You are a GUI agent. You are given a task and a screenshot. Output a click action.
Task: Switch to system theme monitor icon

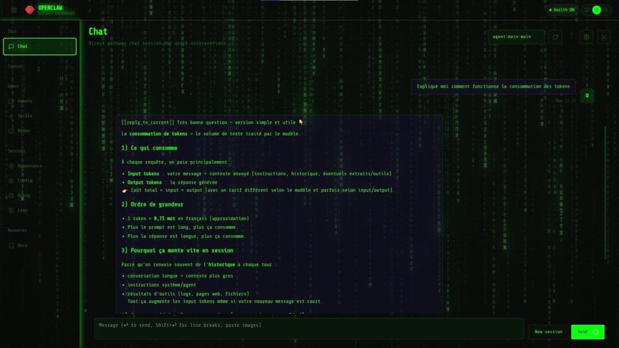point(587,10)
